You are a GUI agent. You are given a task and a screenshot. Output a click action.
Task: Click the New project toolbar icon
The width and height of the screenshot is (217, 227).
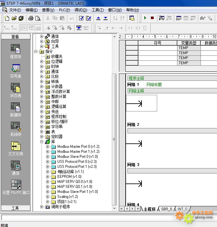7,18
